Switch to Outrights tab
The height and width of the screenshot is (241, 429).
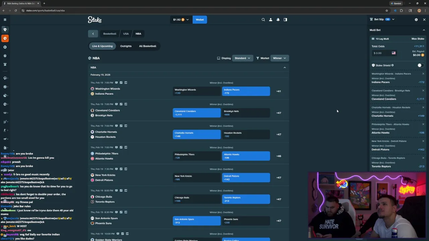click(126, 46)
